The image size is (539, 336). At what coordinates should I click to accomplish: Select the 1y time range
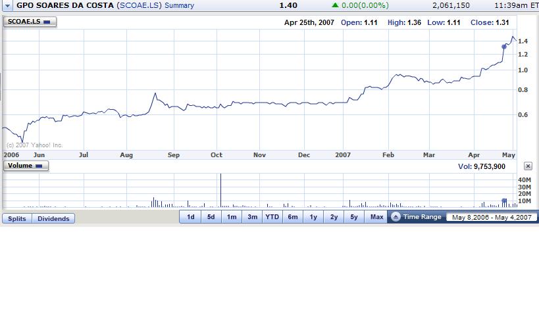coord(313,217)
